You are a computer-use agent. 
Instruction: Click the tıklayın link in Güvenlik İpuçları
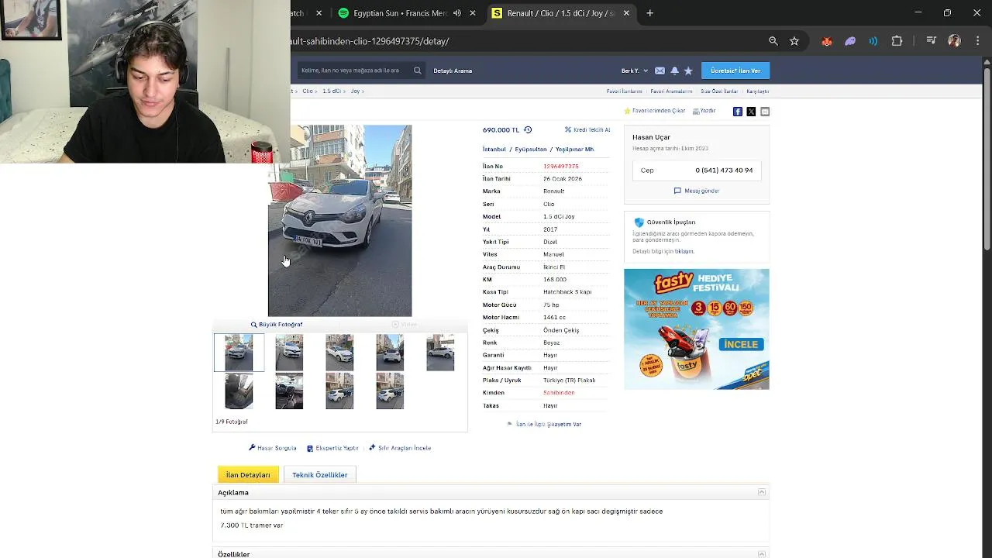[x=684, y=252]
